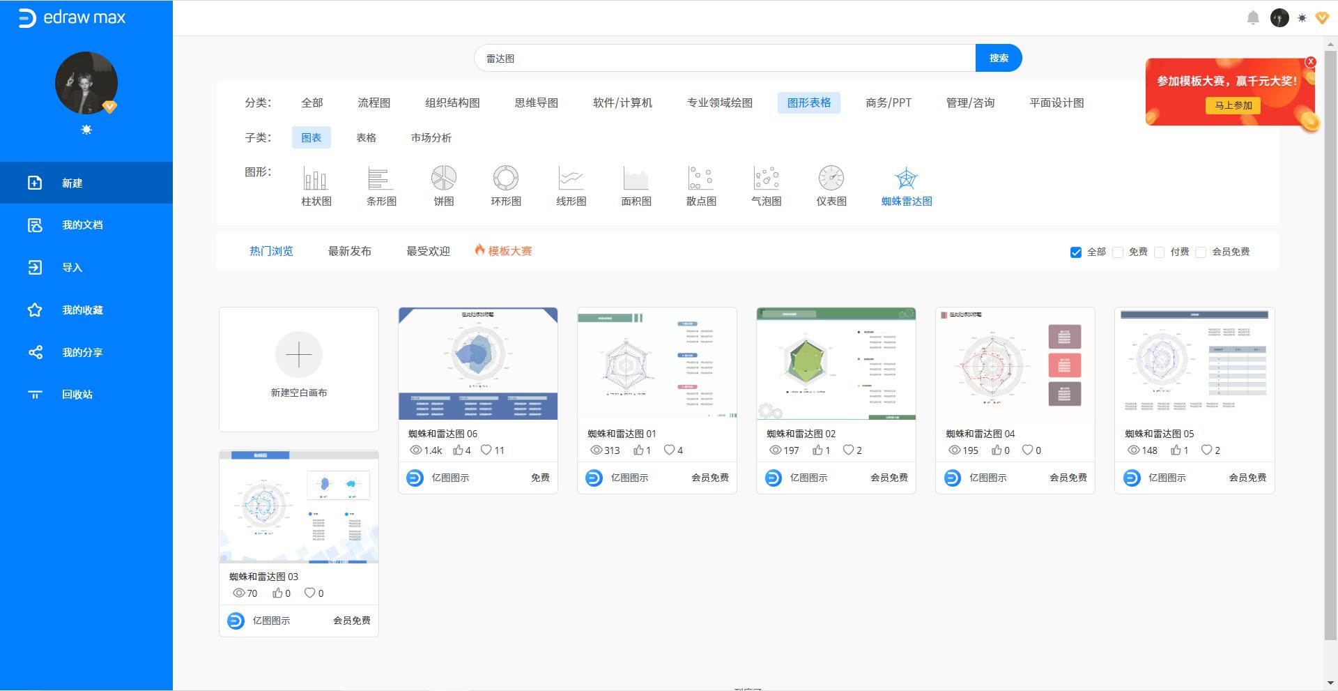
Task: Check the 会员免费 member-free filter
Action: click(1201, 252)
